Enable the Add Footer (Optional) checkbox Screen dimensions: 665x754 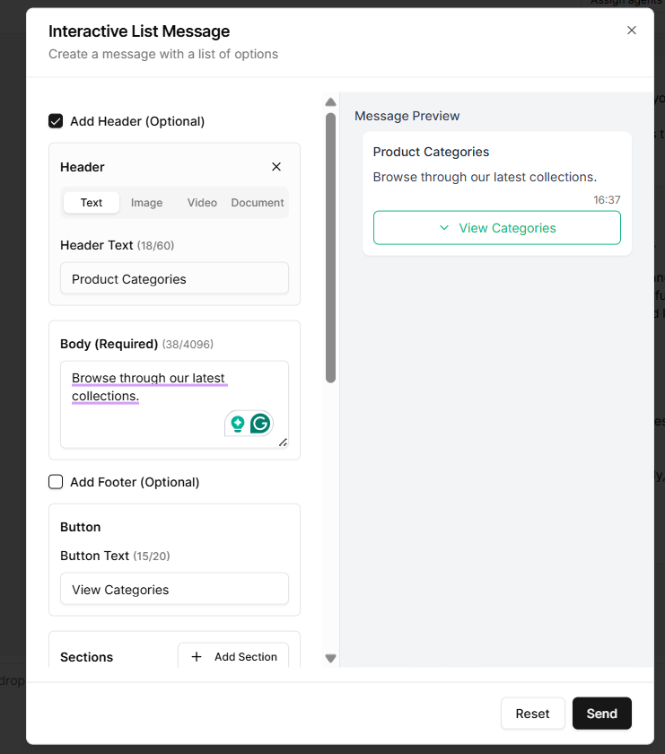click(x=56, y=482)
